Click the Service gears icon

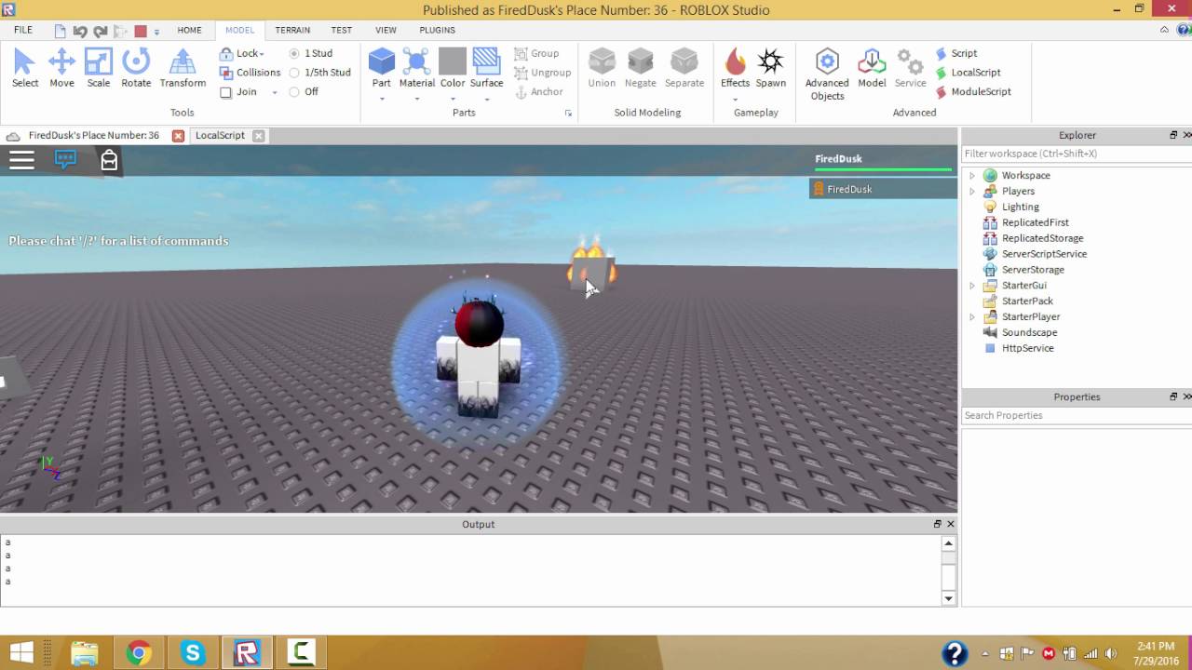click(x=910, y=61)
